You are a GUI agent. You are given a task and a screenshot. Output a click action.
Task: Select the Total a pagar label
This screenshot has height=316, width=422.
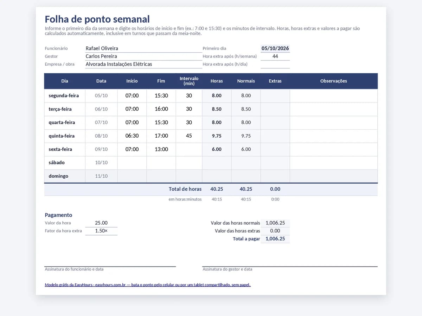pyautogui.click(x=247, y=239)
